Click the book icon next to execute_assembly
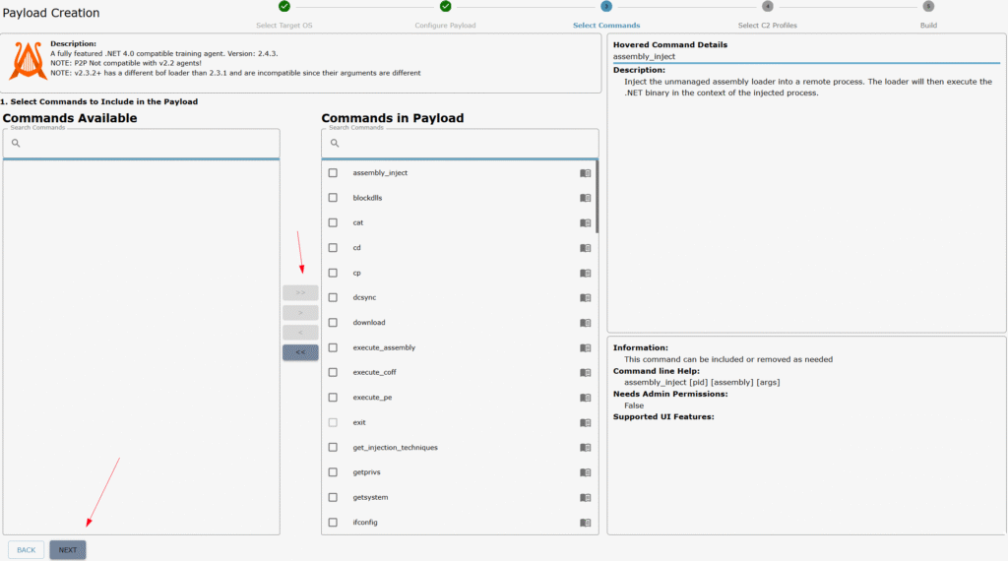 (585, 347)
